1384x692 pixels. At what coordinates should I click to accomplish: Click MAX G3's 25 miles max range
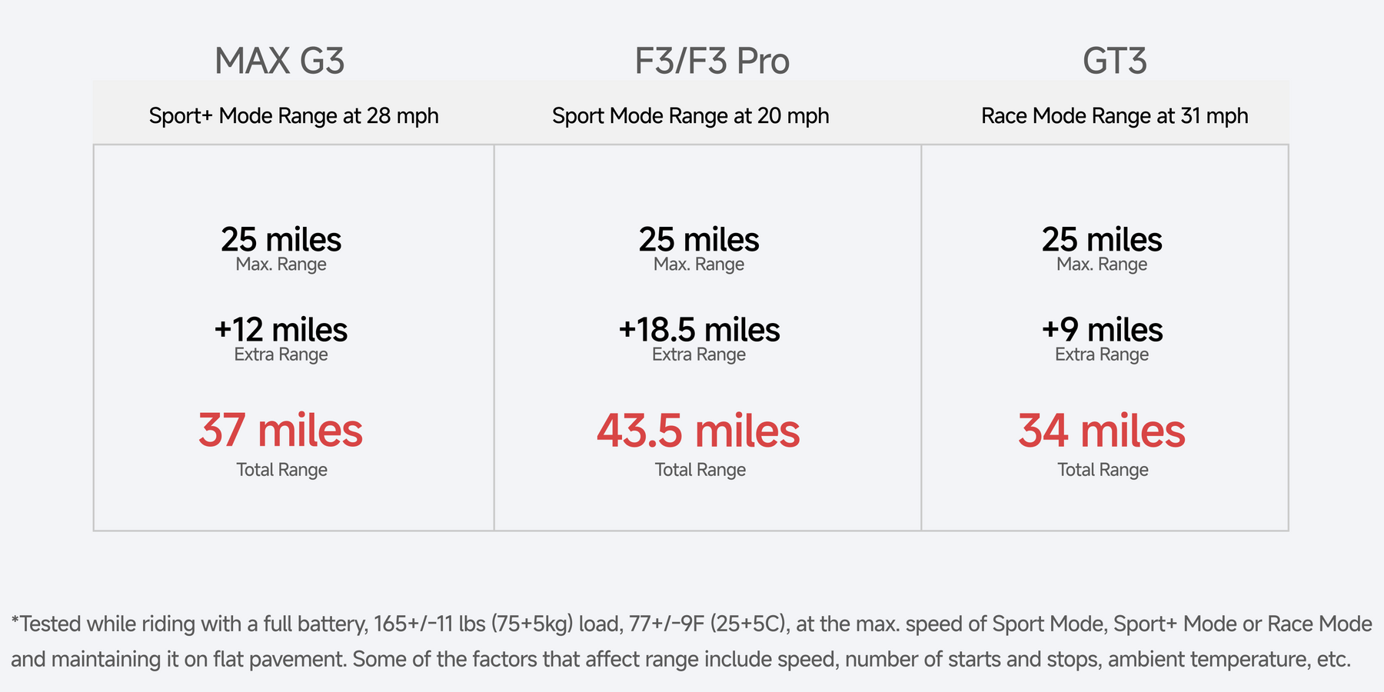pyautogui.click(x=281, y=240)
